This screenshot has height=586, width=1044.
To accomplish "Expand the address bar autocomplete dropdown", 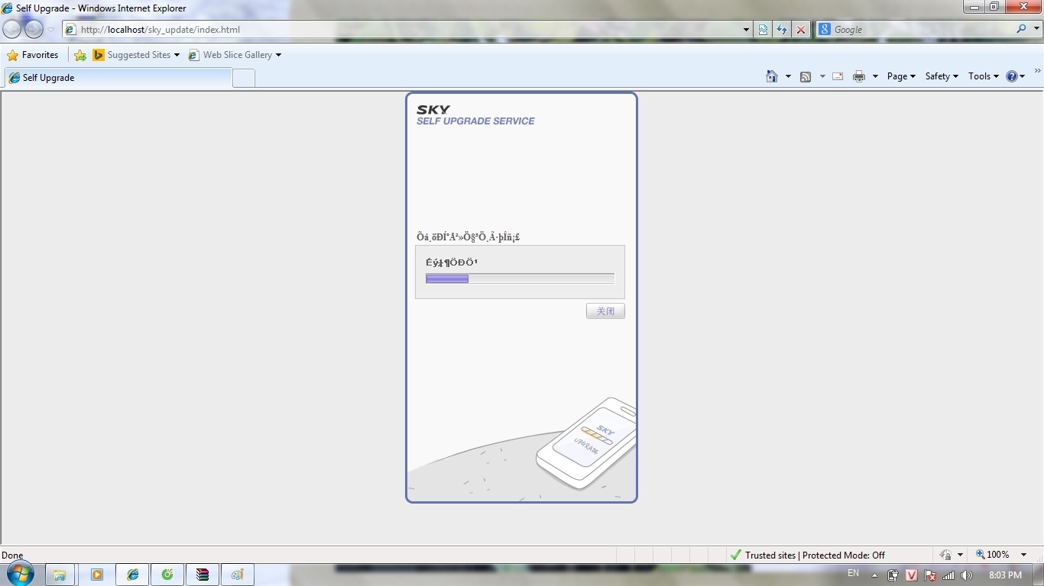I will (x=747, y=30).
